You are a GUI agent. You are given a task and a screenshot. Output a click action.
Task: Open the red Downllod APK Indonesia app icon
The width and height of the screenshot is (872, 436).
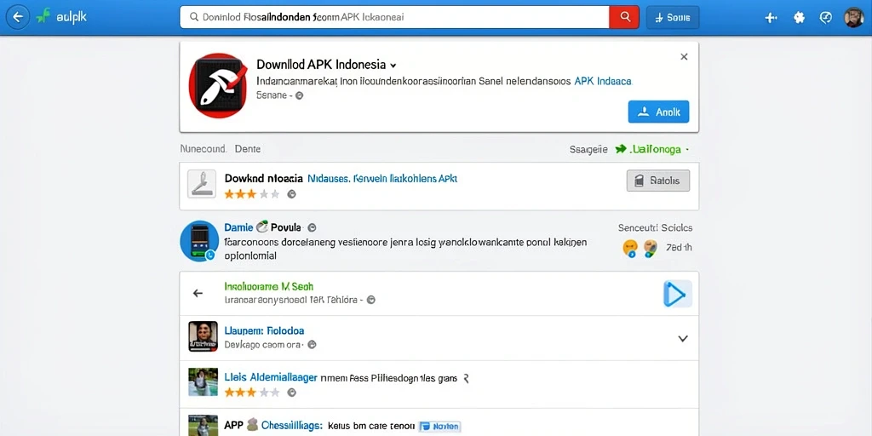217,86
